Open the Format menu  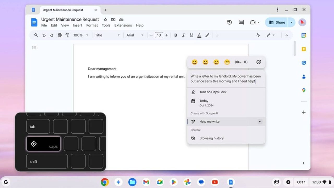pos(92,25)
